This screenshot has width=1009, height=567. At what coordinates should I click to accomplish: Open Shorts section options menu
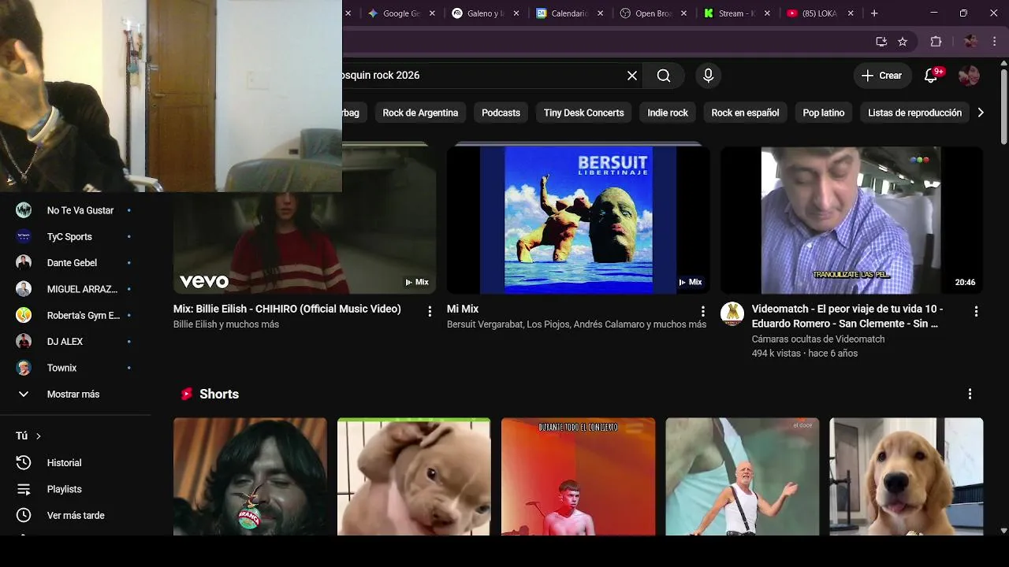click(x=970, y=394)
